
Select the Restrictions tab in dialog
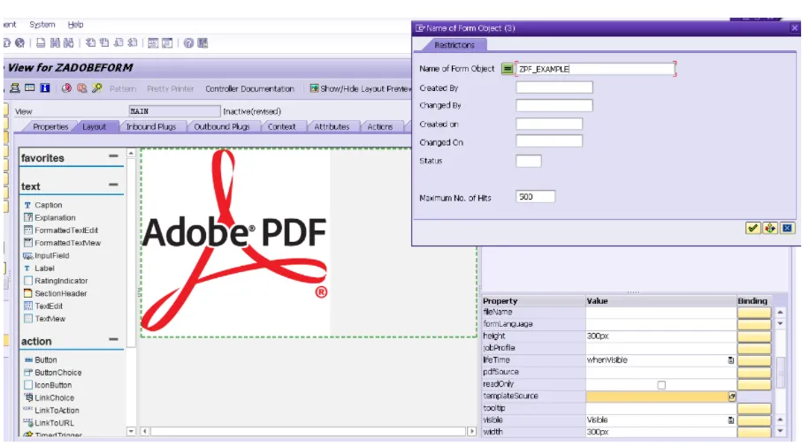coord(454,45)
